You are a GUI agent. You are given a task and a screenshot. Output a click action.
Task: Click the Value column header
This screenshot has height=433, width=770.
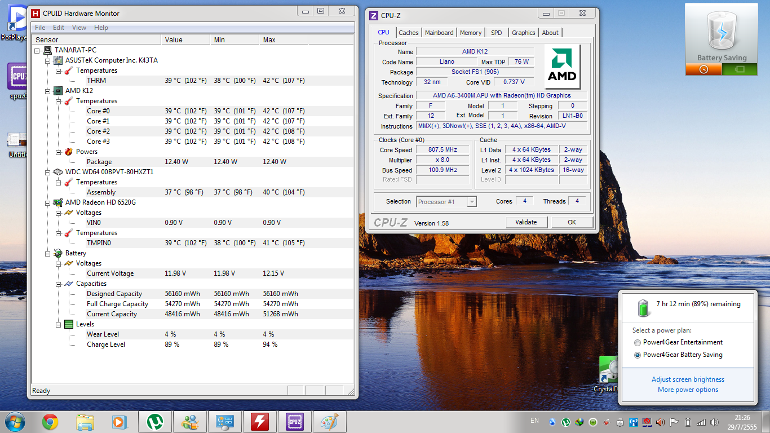click(185, 39)
